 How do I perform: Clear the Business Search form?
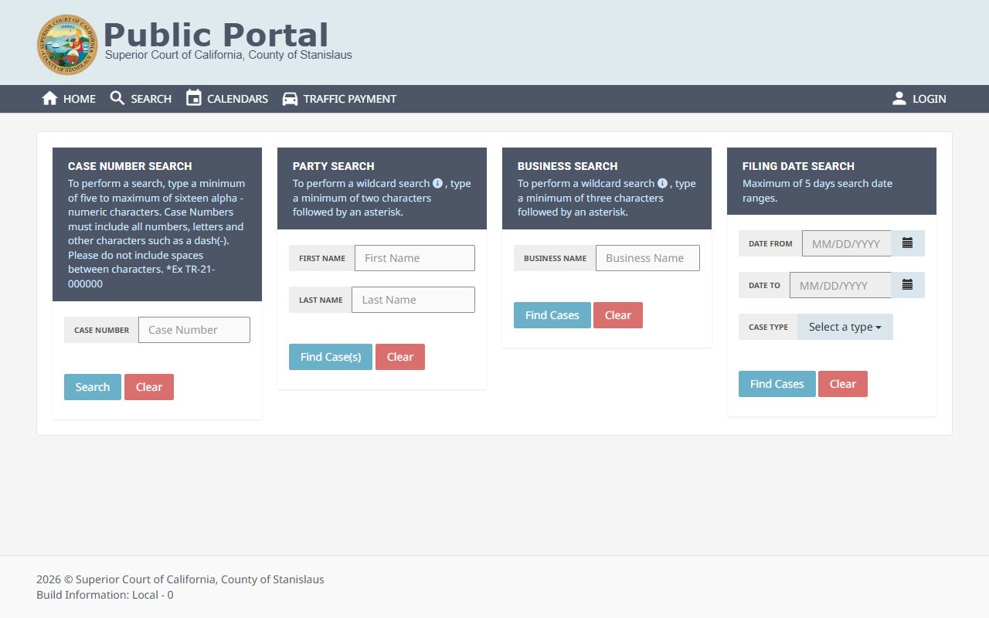tap(618, 315)
